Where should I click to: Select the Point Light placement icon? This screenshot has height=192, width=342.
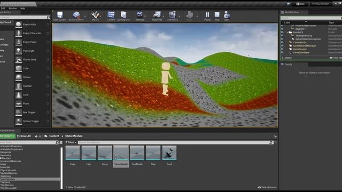(19, 51)
